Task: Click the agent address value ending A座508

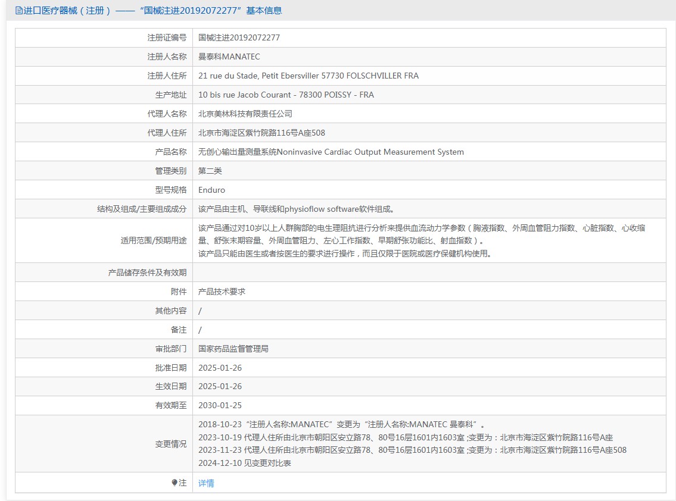Action: coord(261,133)
